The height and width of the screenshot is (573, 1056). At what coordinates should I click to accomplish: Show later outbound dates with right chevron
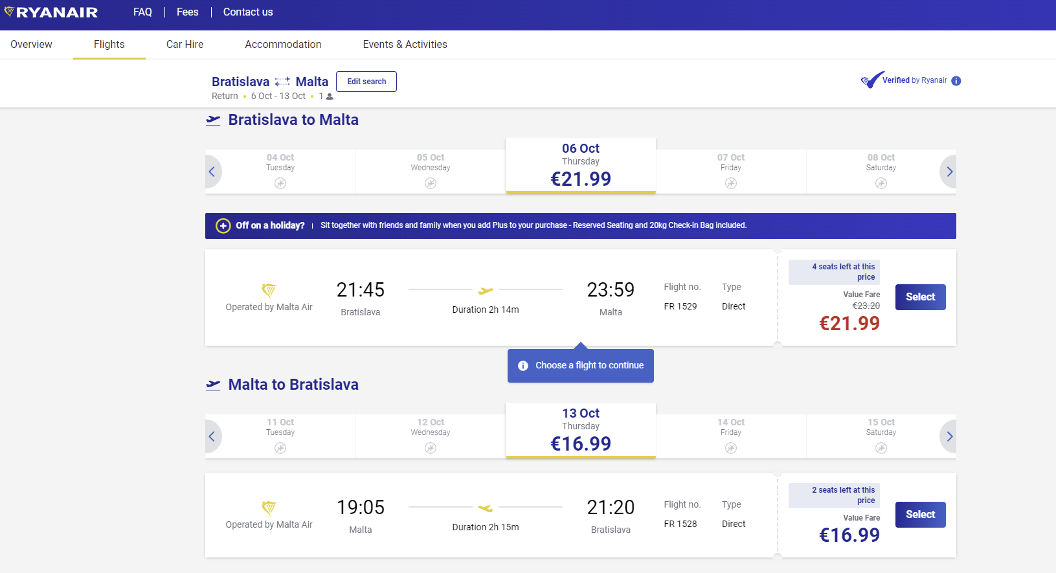(949, 172)
